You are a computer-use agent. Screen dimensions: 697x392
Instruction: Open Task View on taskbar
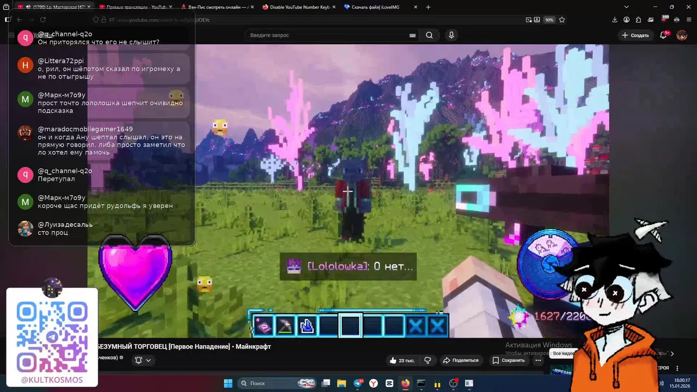[x=326, y=383]
